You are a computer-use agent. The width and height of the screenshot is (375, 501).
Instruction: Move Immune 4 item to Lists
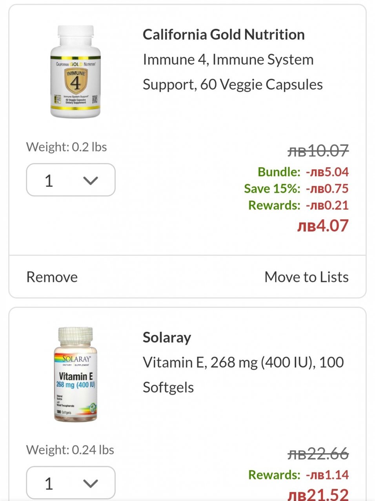point(306,277)
